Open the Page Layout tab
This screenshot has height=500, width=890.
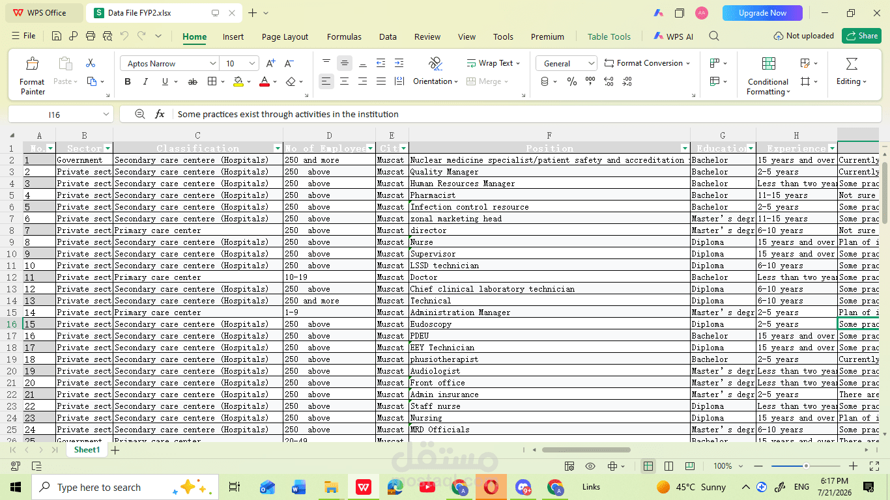click(285, 36)
